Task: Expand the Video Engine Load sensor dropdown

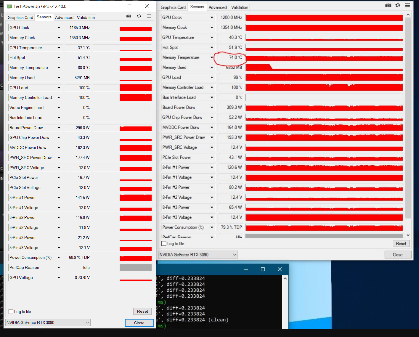Action: click(x=59, y=107)
